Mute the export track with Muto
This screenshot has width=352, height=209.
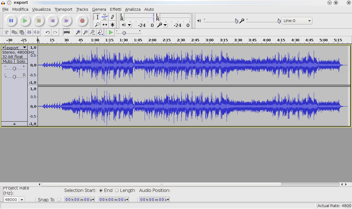pos(8,61)
